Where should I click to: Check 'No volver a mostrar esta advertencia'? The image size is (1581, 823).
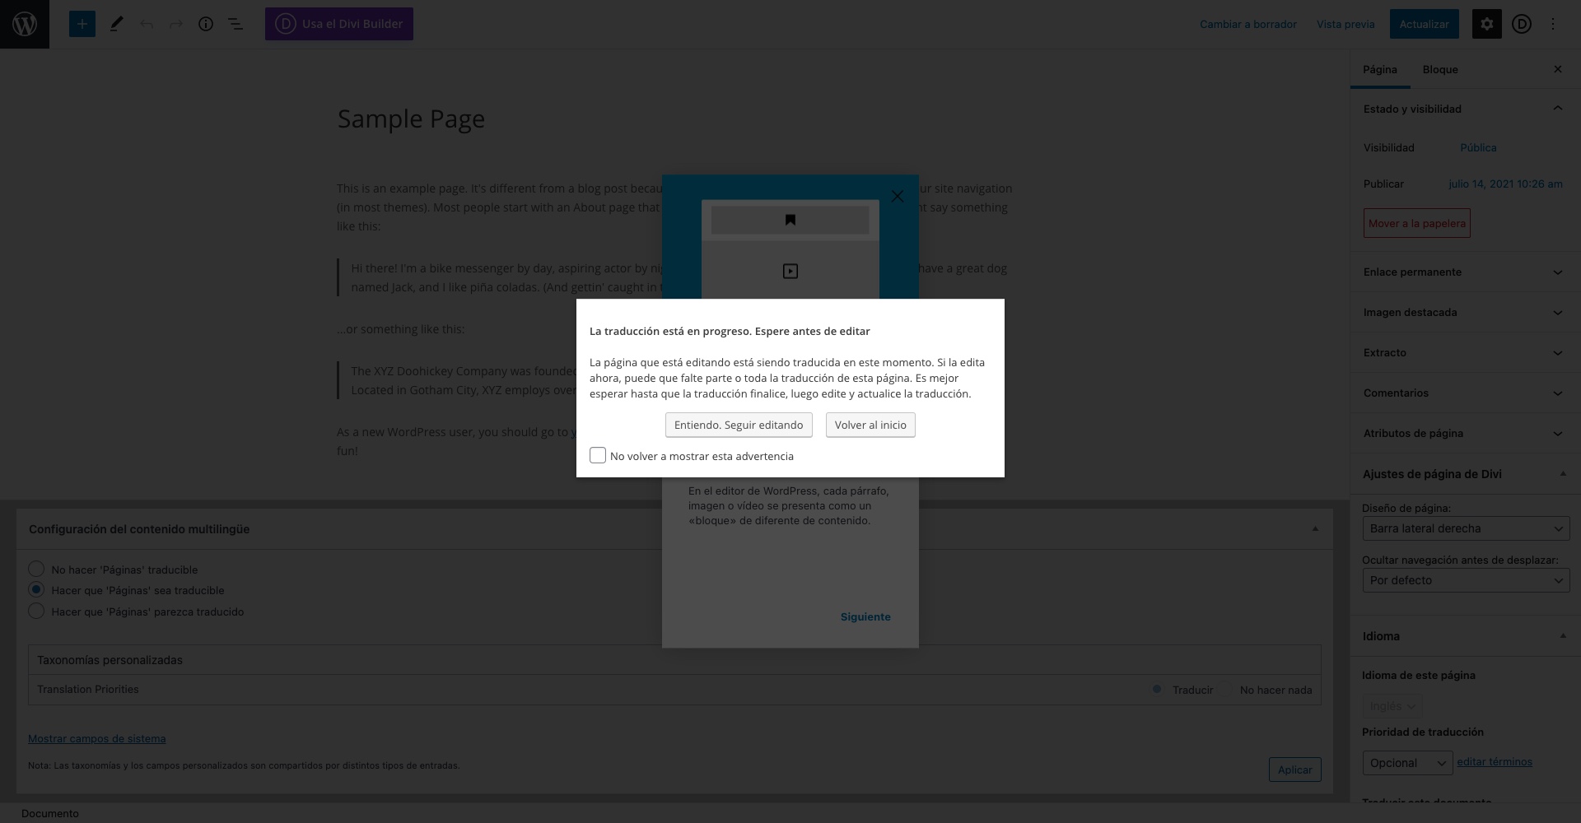(x=598, y=456)
